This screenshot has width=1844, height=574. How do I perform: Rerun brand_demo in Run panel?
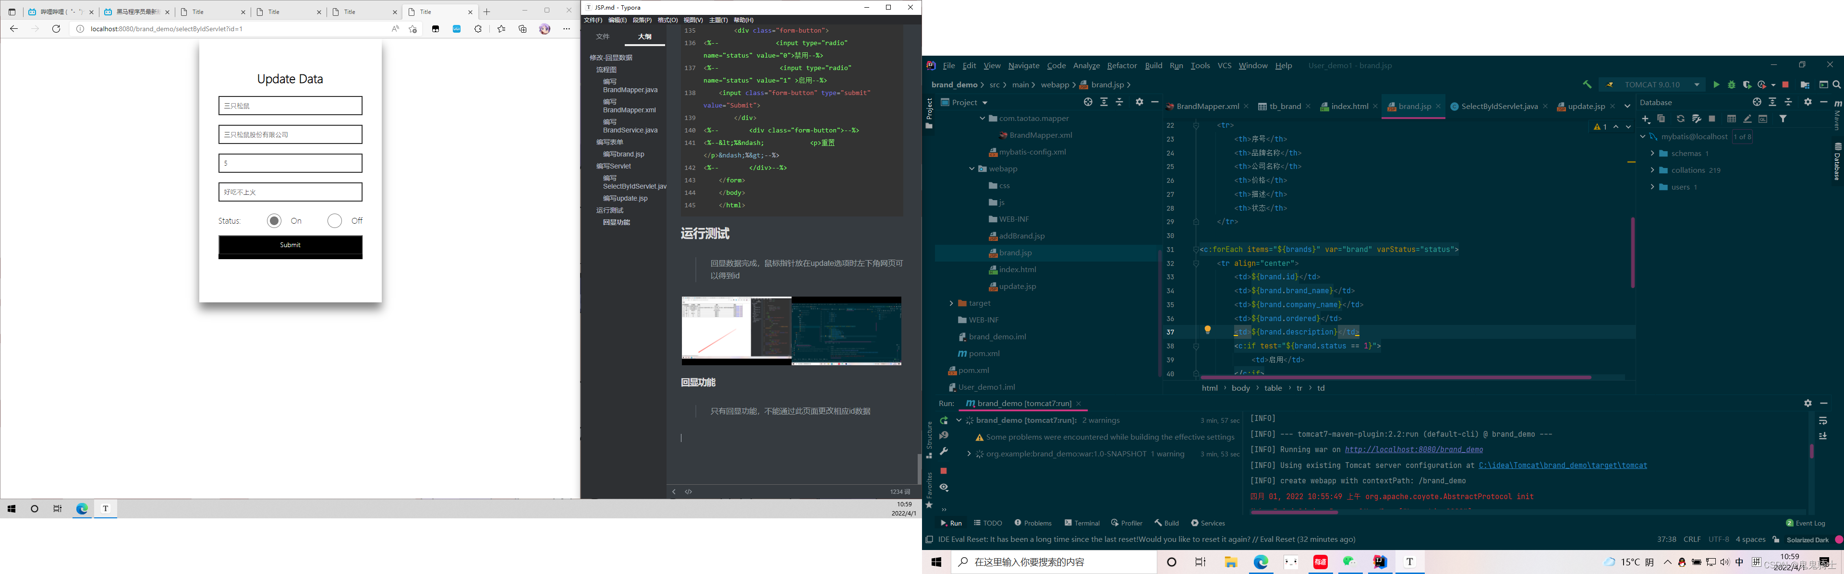(944, 421)
